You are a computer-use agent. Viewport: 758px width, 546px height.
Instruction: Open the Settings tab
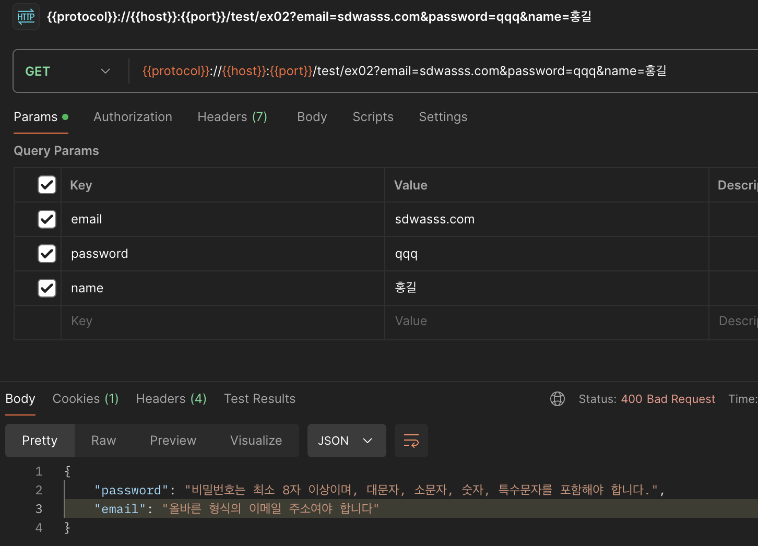pos(443,117)
